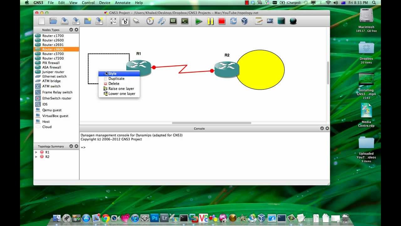The width and height of the screenshot is (401, 226).
Task: Select the Draw a rectangle tool
Action: pyautogui.click(x=281, y=21)
